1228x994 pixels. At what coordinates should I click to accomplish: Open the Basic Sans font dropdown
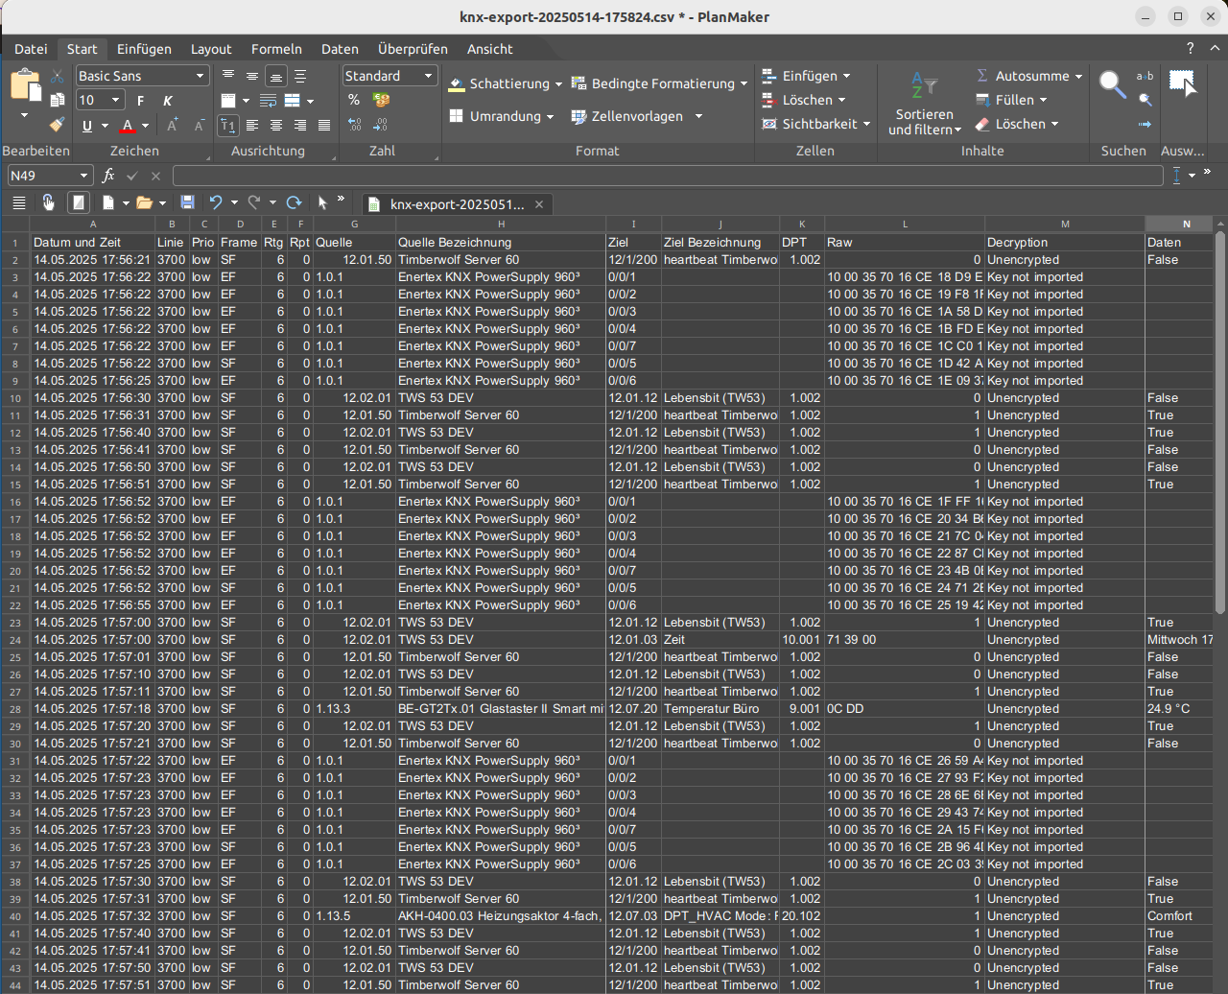click(x=200, y=76)
